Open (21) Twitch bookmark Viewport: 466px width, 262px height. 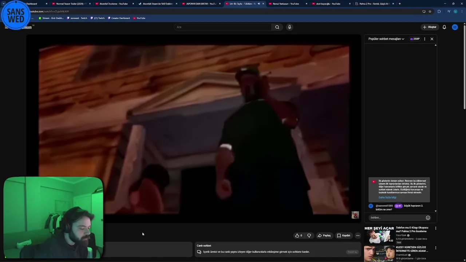pyautogui.click(x=97, y=18)
